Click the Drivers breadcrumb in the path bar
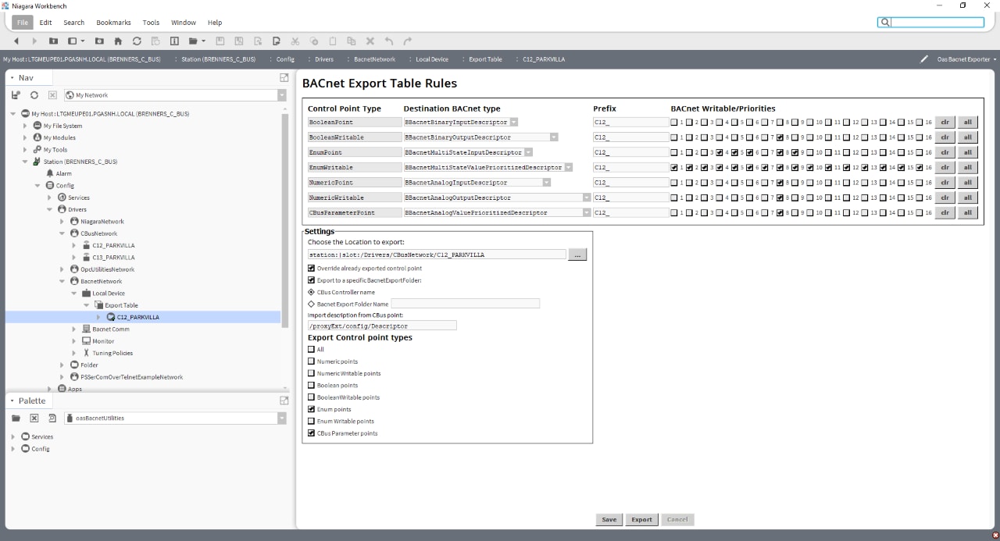 324,59
